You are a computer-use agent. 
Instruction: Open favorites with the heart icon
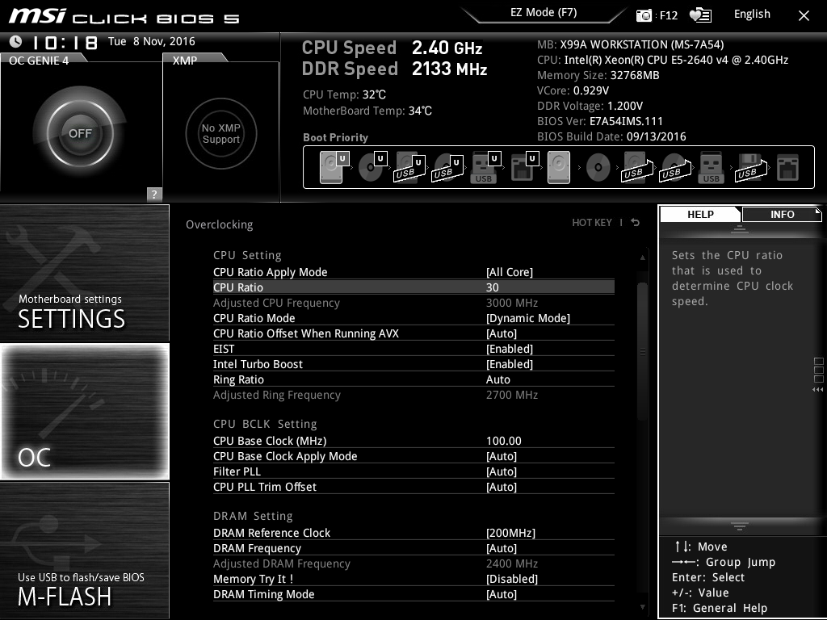pyautogui.click(x=700, y=15)
